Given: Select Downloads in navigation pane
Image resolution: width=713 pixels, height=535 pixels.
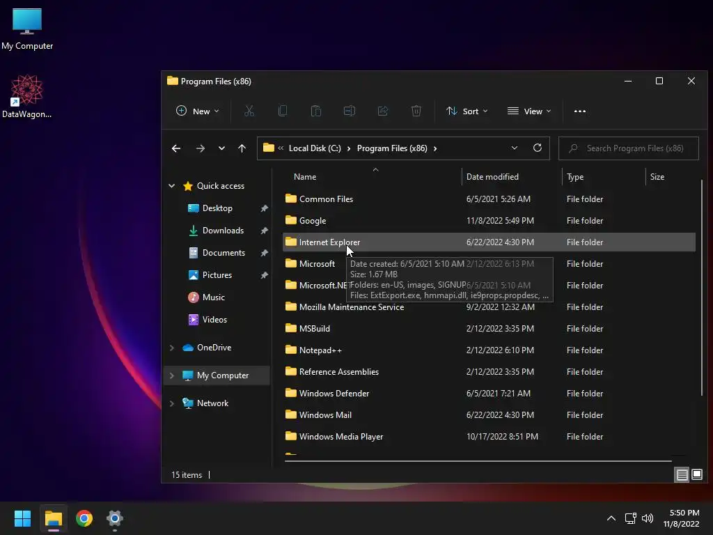Looking at the screenshot, I should click(223, 231).
